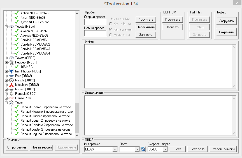The image size is (242, 158).
Task: Click into the Старый пробег input field
Action: pos(95,22)
